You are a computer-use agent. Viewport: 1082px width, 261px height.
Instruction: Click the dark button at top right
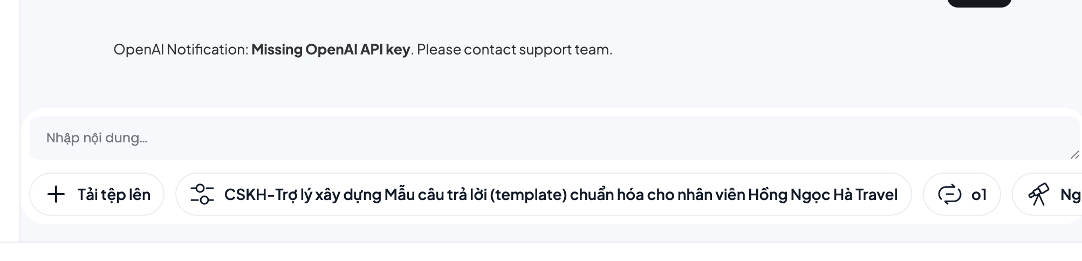click(979, 3)
